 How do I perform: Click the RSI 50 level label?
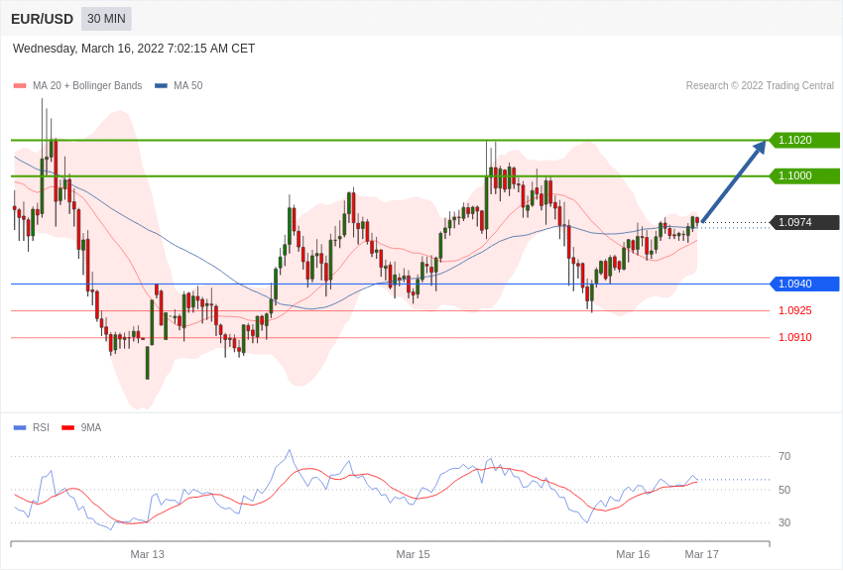click(x=784, y=490)
